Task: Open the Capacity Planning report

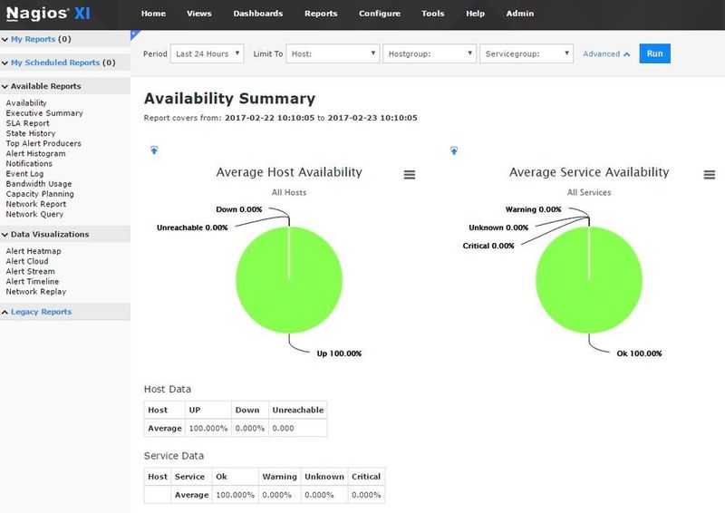Action: click(x=40, y=194)
